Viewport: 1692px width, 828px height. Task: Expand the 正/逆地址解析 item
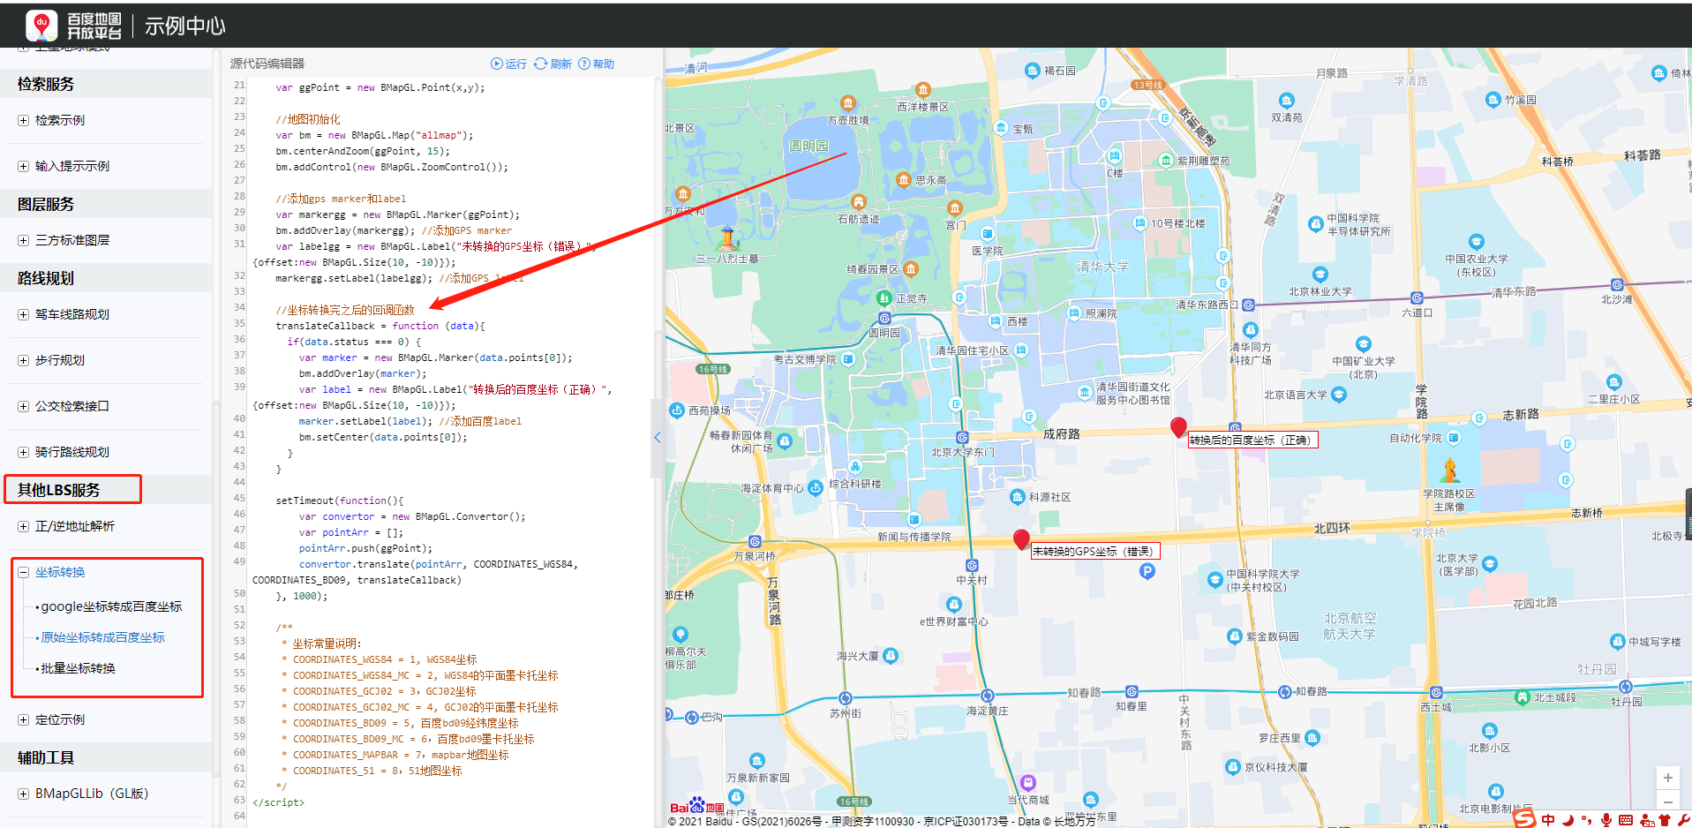pos(23,527)
